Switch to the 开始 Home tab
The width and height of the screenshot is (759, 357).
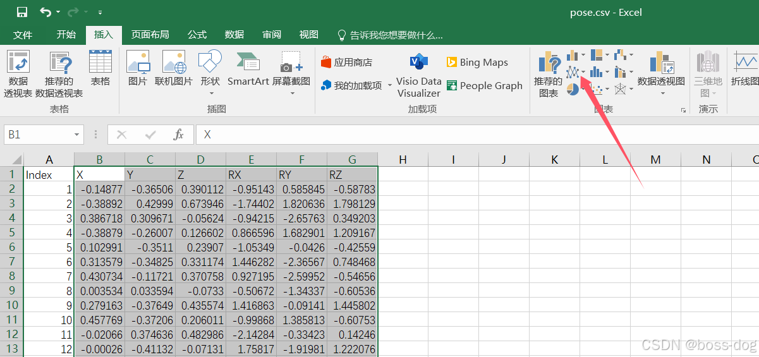[66, 35]
